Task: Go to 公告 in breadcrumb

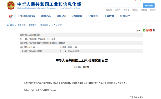Action: 53,25
